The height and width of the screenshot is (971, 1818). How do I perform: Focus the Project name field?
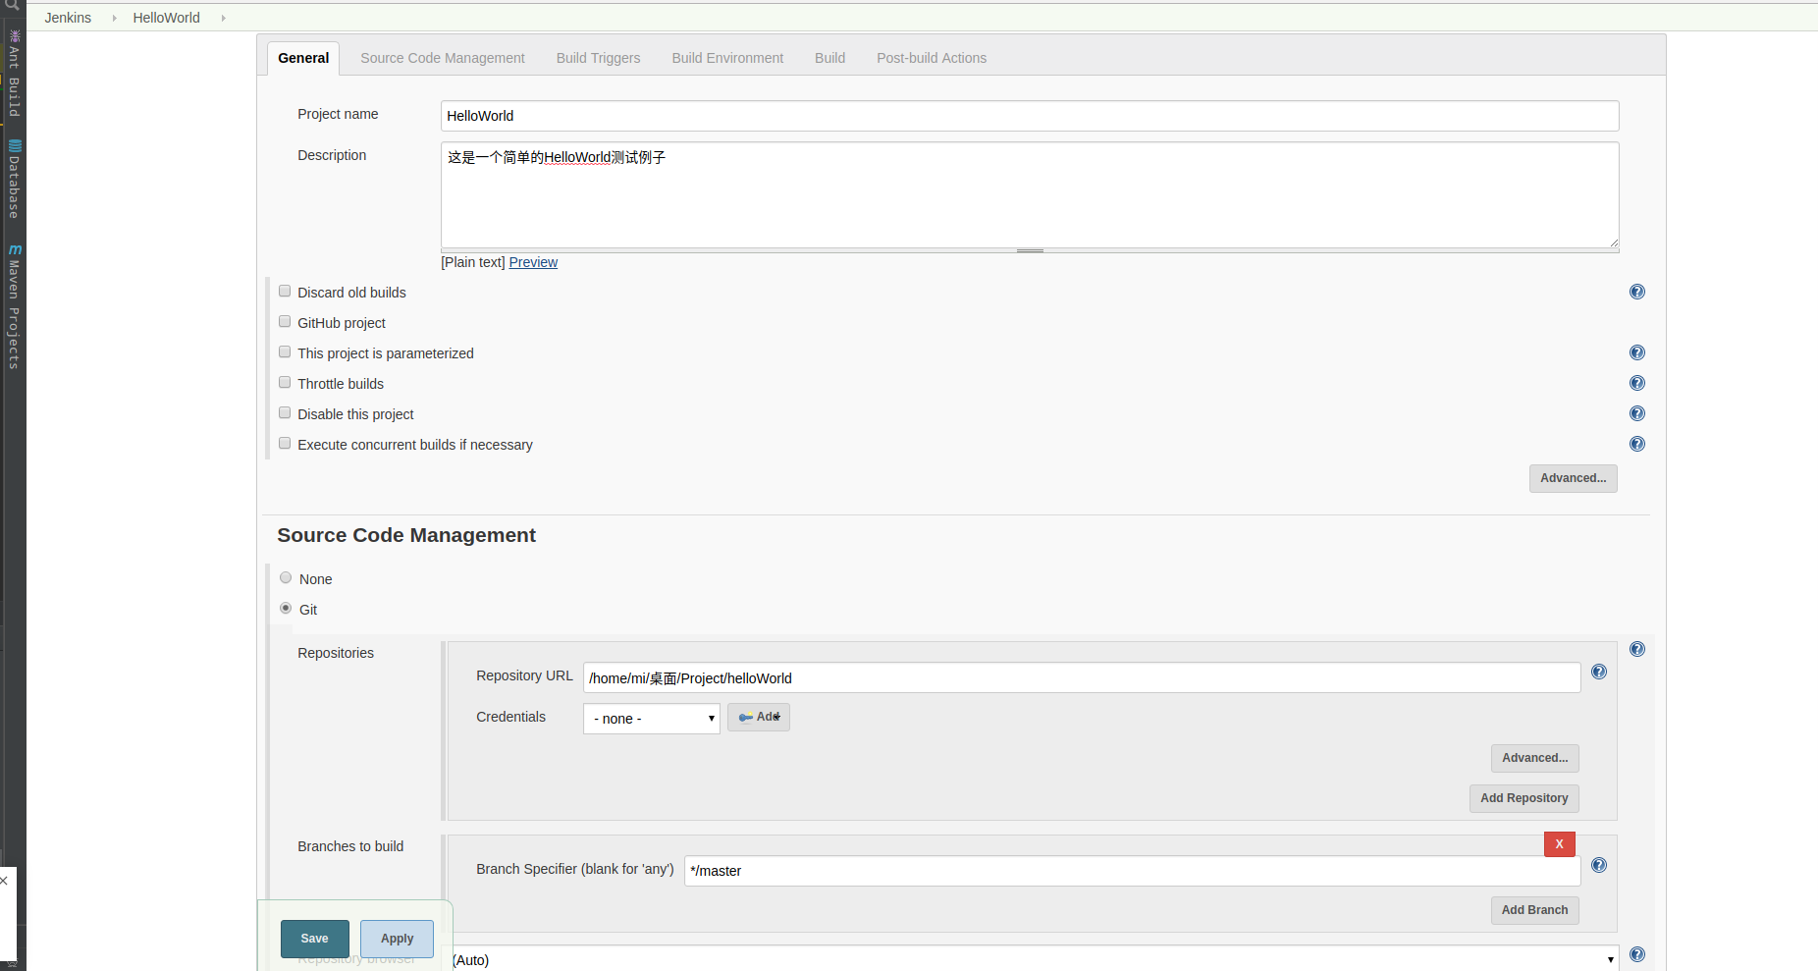pos(1030,116)
